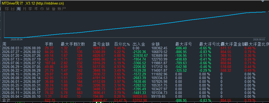Click the 合计 total row label

6,100
